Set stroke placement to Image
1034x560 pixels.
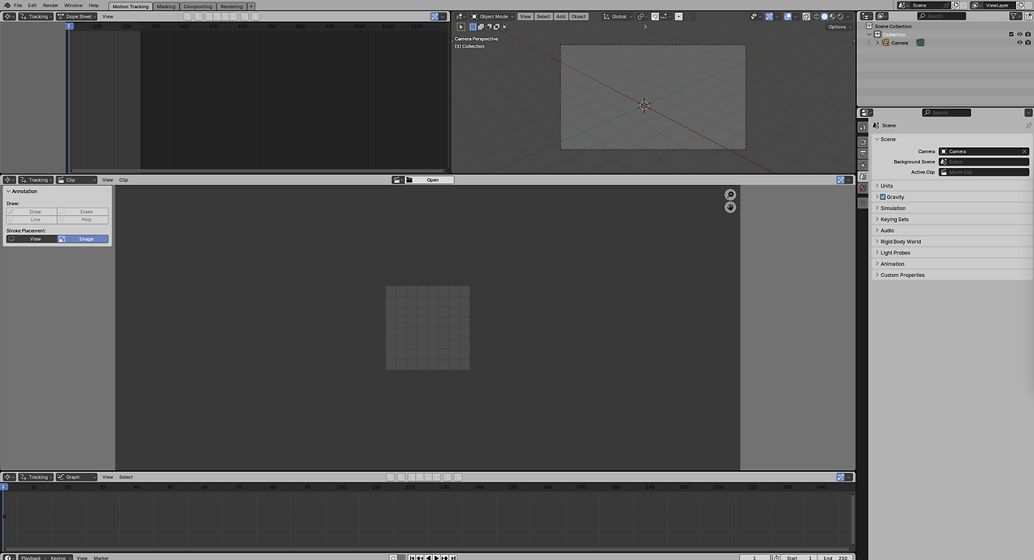pos(83,239)
